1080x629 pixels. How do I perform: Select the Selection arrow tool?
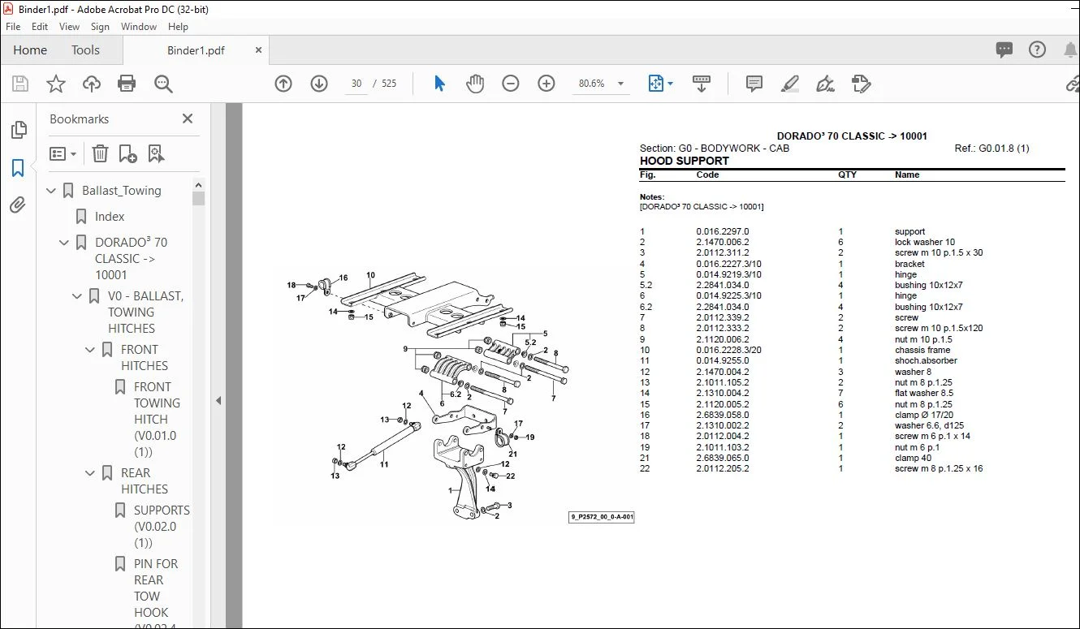tap(439, 84)
